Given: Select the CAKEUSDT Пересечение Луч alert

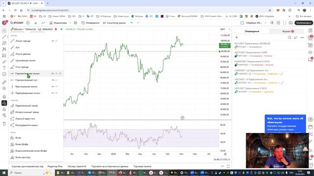Looking at the screenshot, I should pyautogui.click(x=269, y=72).
